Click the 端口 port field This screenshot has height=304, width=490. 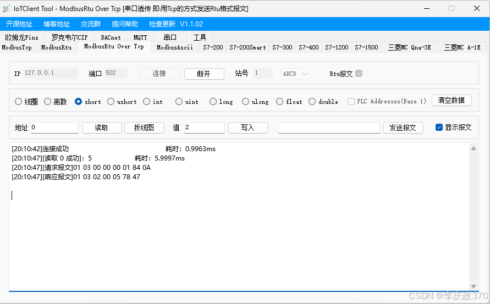pyautogui.click(x=116, y=73)
